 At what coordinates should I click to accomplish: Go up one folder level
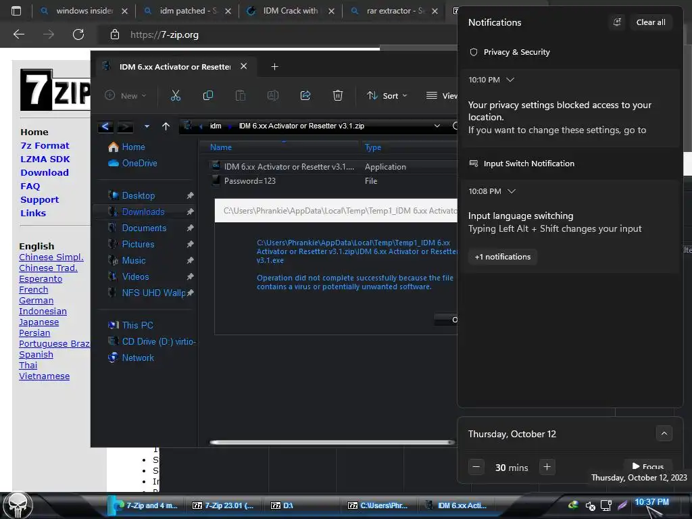[166, 126]
